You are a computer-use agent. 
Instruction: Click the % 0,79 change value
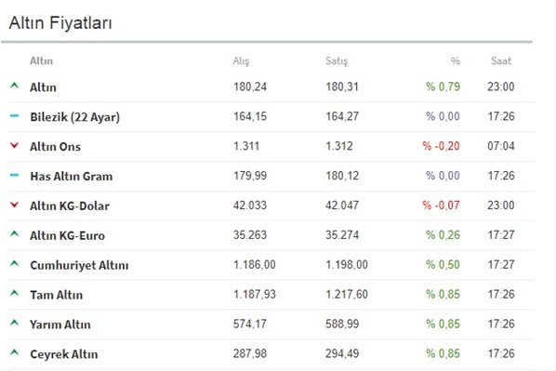(443, 86)
